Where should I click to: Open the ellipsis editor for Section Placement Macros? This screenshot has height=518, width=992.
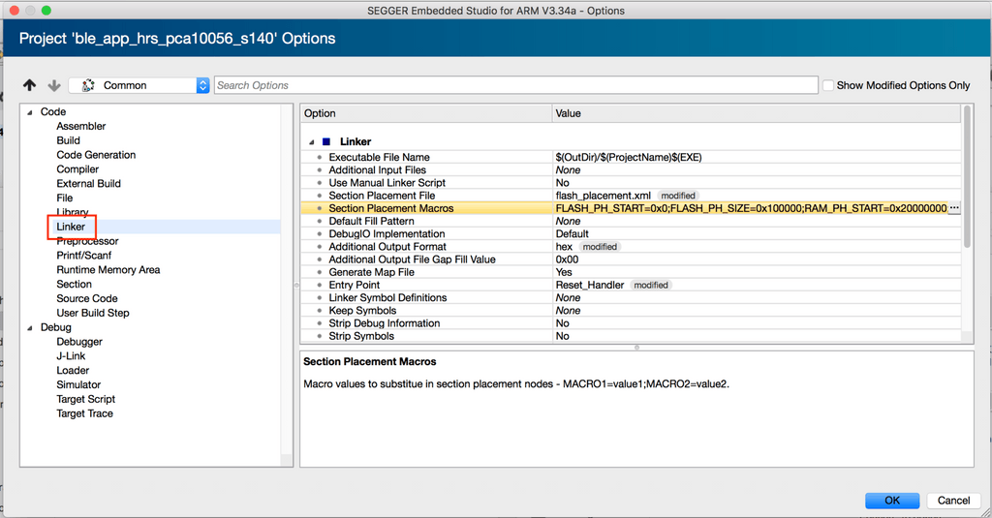pyautogui.click(x=954, y=208)
